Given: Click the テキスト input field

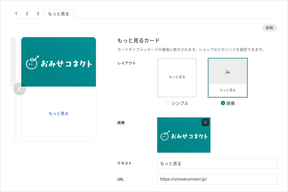Looking at the screenshot, I should coord(217,163).
